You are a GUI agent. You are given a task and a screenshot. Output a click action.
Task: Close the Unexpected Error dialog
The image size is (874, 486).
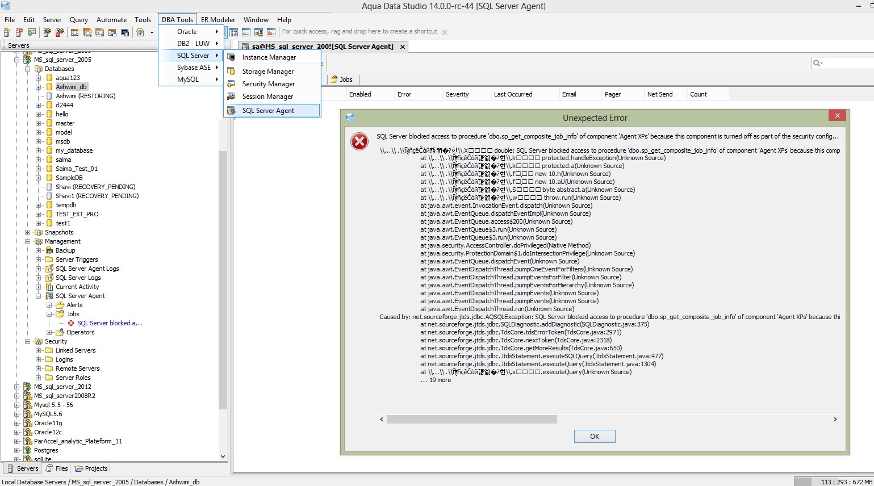[837, 115]
